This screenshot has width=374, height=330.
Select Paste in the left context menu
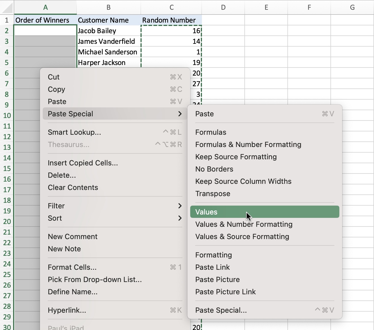click(115, 102)
